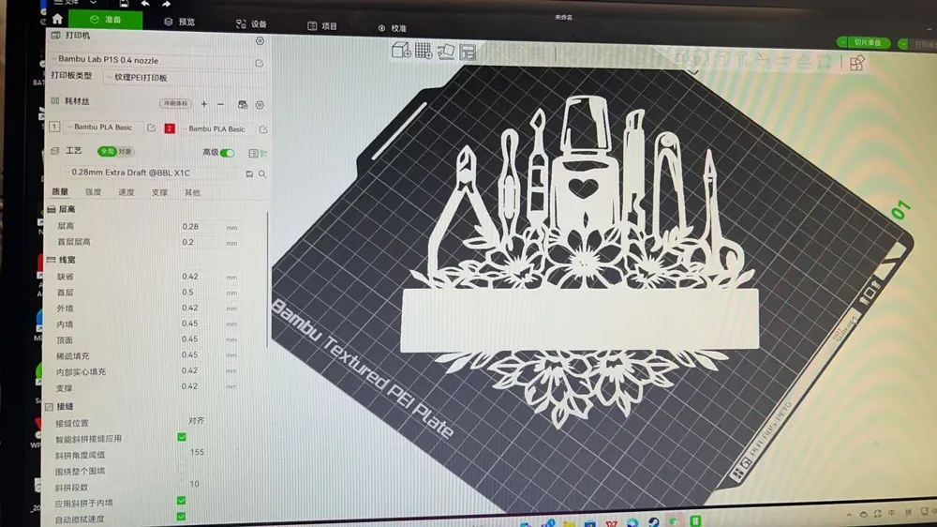Uncheck 智能斜拼接缝应用 checkbox
937x527 pixels.
(x=182, y=437)
